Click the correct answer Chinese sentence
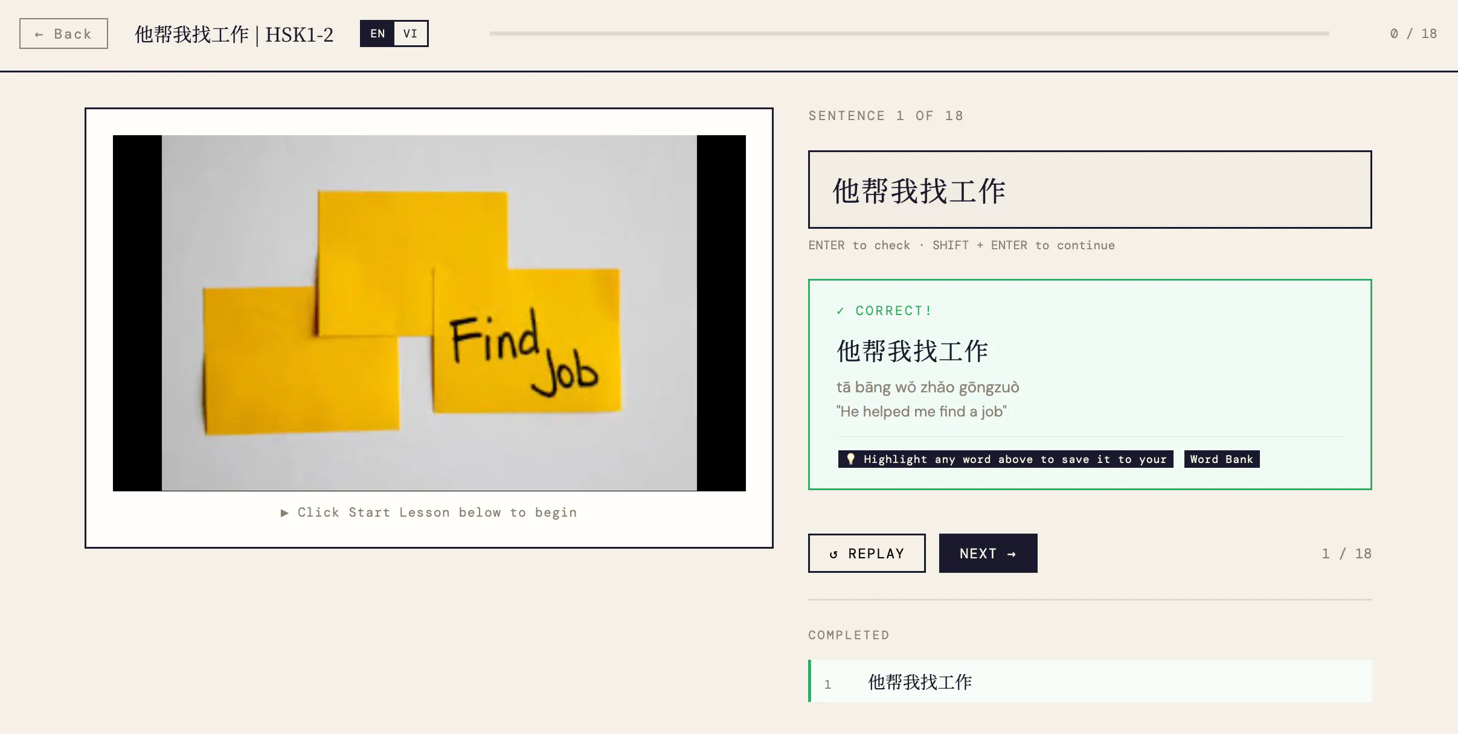The width and height of the screenshot is (1458, 734). pos(912,351)
